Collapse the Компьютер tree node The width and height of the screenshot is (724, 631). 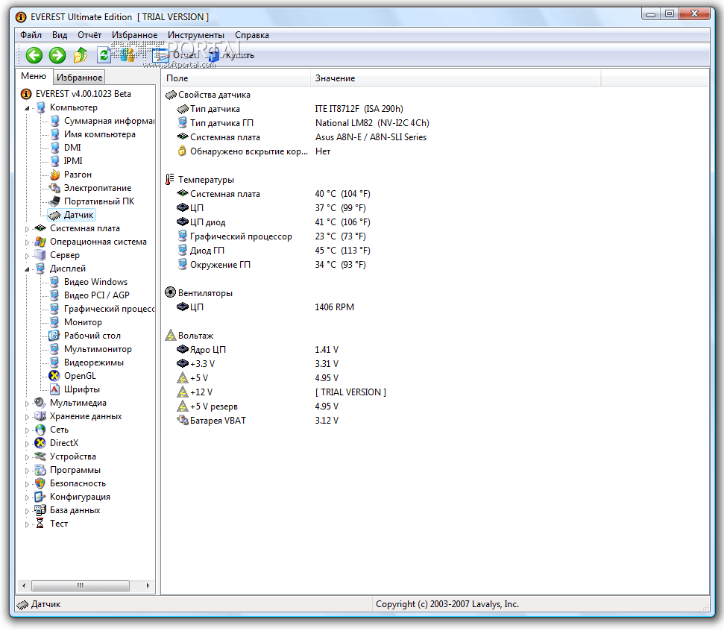27,108
